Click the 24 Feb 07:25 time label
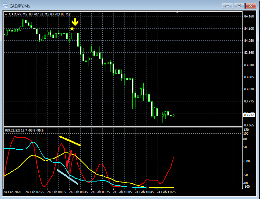Viewport: 260px width, 199px height. coord(35,192)
